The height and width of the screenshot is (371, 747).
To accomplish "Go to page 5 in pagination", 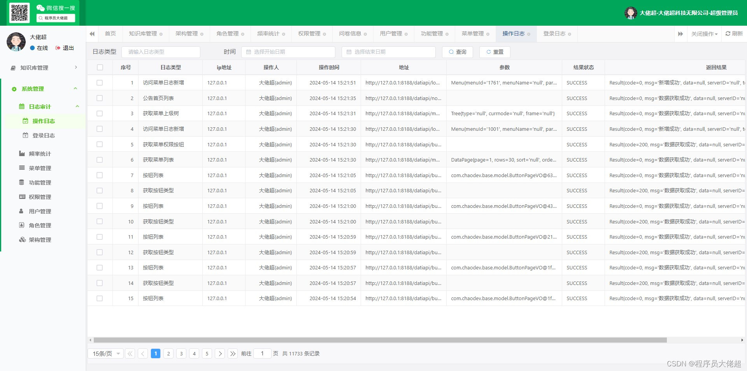I will pyautogui.click(x=207, y=353).
